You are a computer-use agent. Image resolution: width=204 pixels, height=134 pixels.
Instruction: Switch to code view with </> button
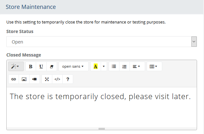coord(57,79)
